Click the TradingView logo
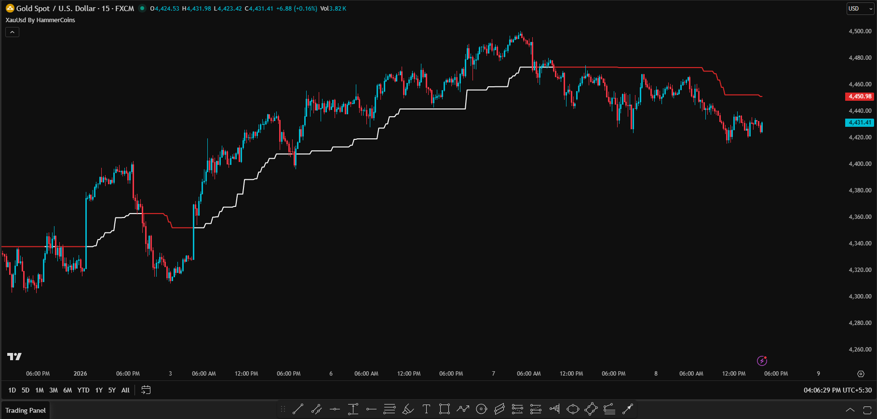 [14, 356]
